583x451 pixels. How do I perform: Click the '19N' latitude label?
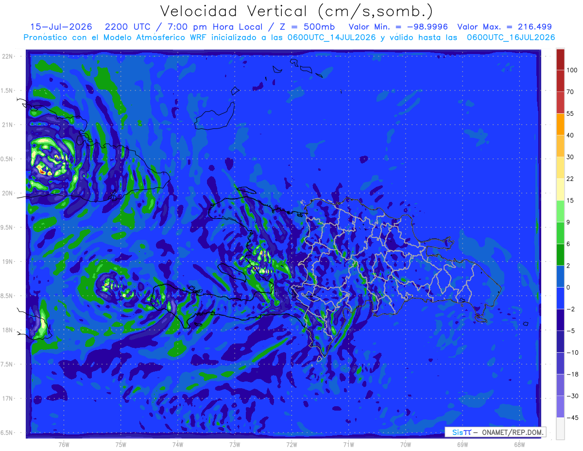coord(8,261)
